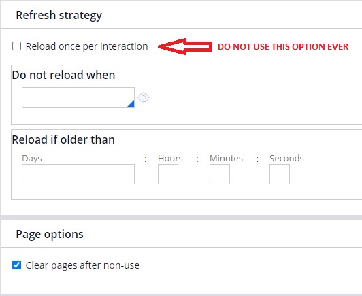This screenshot has width=362, height=296.
Task: Click the Clear pages after non-use label
Action: coord(82,265)
